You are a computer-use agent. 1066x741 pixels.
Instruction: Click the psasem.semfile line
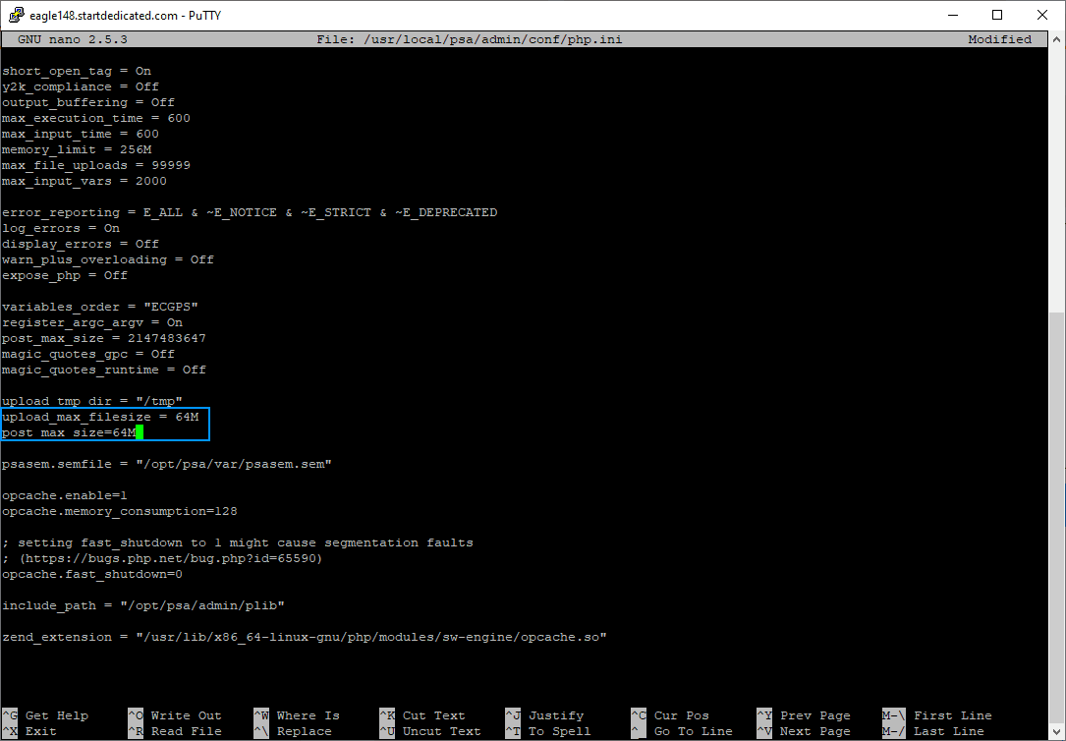(x=167, y=464)
